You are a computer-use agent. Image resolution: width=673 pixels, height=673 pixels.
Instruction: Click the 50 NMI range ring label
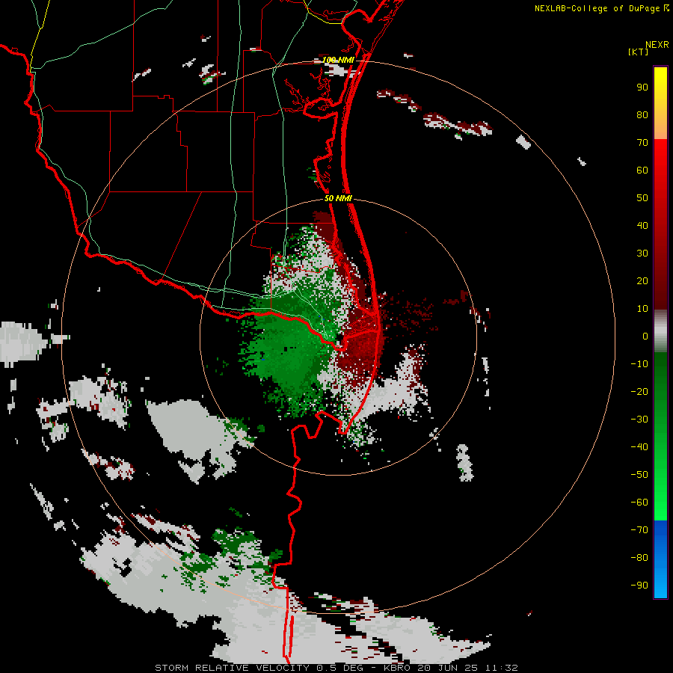[x=338, y=198]
